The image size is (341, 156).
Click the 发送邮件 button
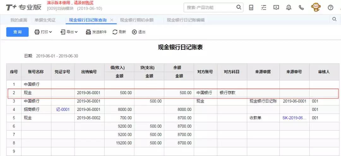point(96,32)
